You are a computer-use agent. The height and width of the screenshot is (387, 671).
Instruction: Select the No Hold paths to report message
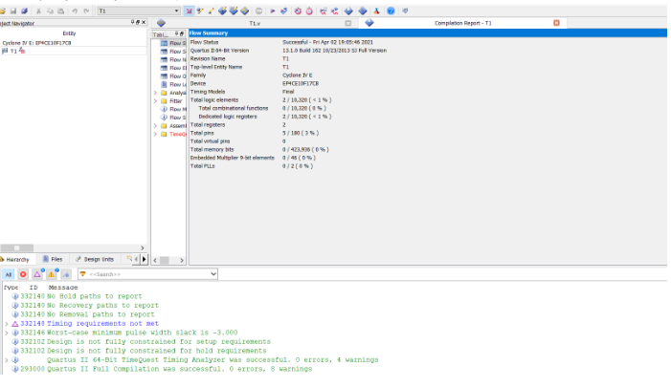[x=94, y=296]
